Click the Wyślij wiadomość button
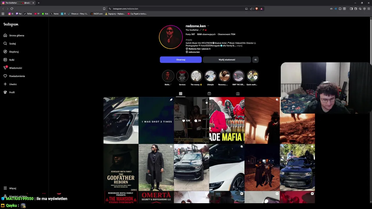 coord(227,60)
